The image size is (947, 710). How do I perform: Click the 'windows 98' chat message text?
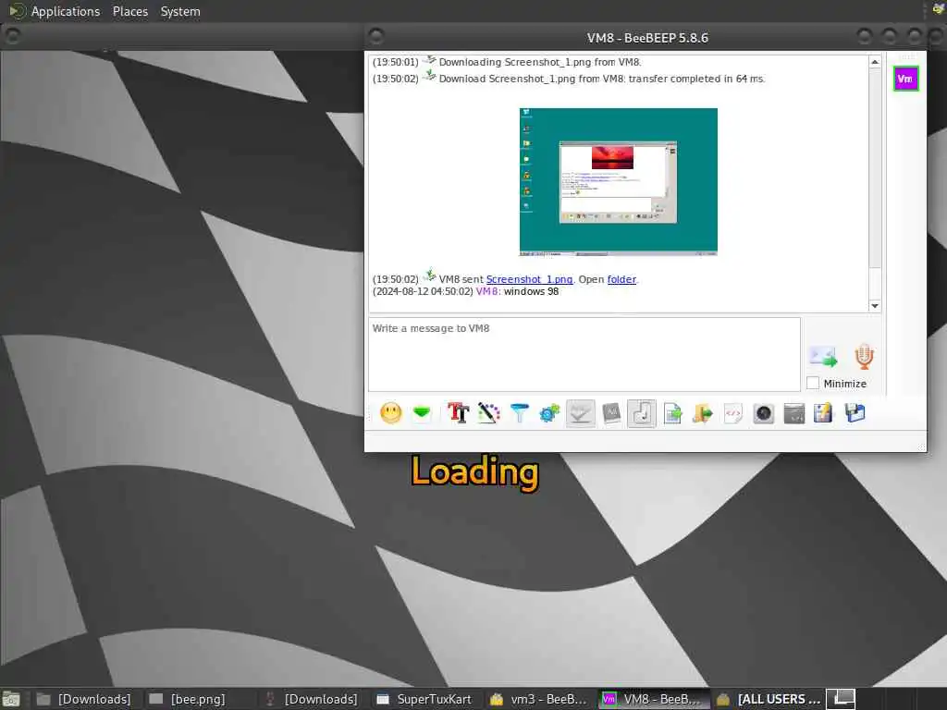[x=532, y=291]
